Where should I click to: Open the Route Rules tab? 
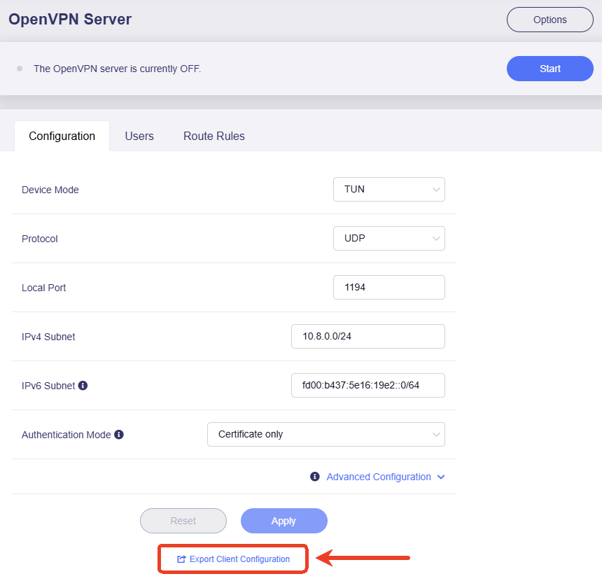tap(213, 136)
